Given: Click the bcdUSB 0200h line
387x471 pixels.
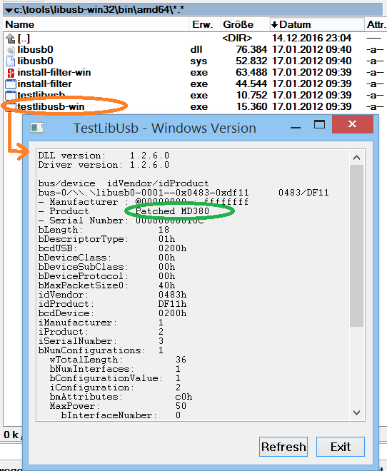Looking at the screenshot, I should pos(112,248).
